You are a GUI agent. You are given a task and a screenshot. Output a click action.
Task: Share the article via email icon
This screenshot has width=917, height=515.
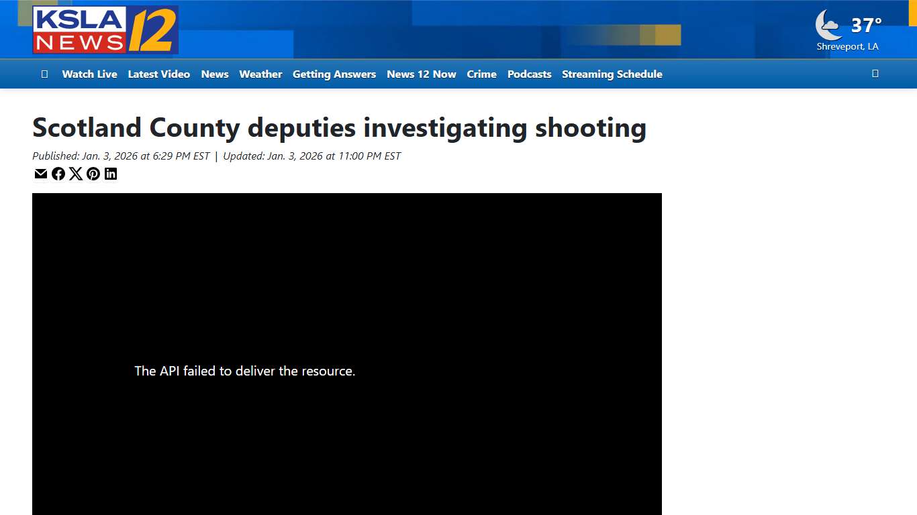[40, 174]
